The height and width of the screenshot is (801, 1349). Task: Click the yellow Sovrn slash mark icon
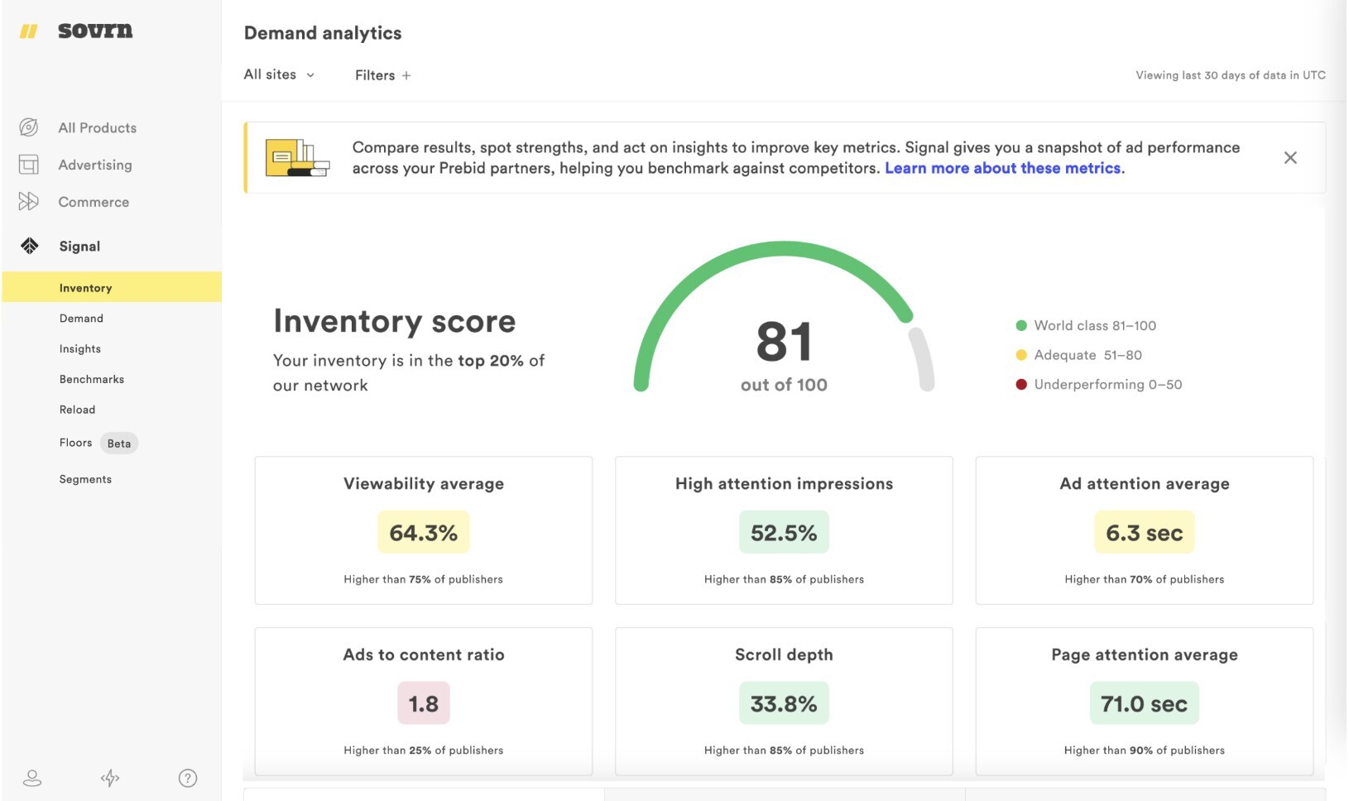tap(29, 31)
